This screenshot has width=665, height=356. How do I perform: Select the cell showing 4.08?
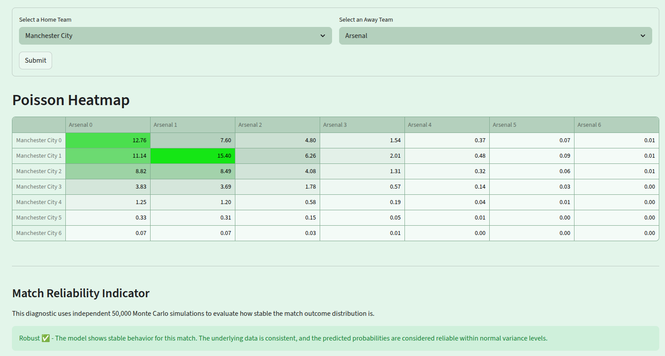click(277, 171)
